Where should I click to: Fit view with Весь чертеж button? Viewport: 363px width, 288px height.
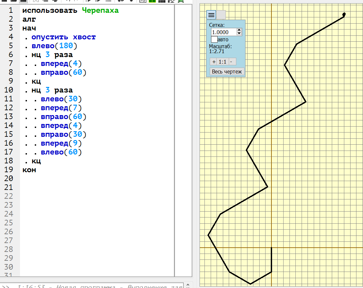coord(227,72)
